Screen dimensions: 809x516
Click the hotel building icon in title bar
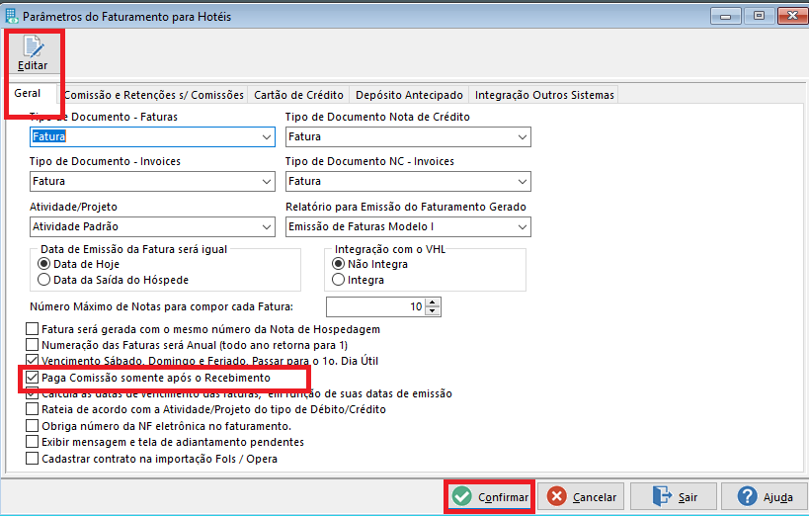coord(11,17)
